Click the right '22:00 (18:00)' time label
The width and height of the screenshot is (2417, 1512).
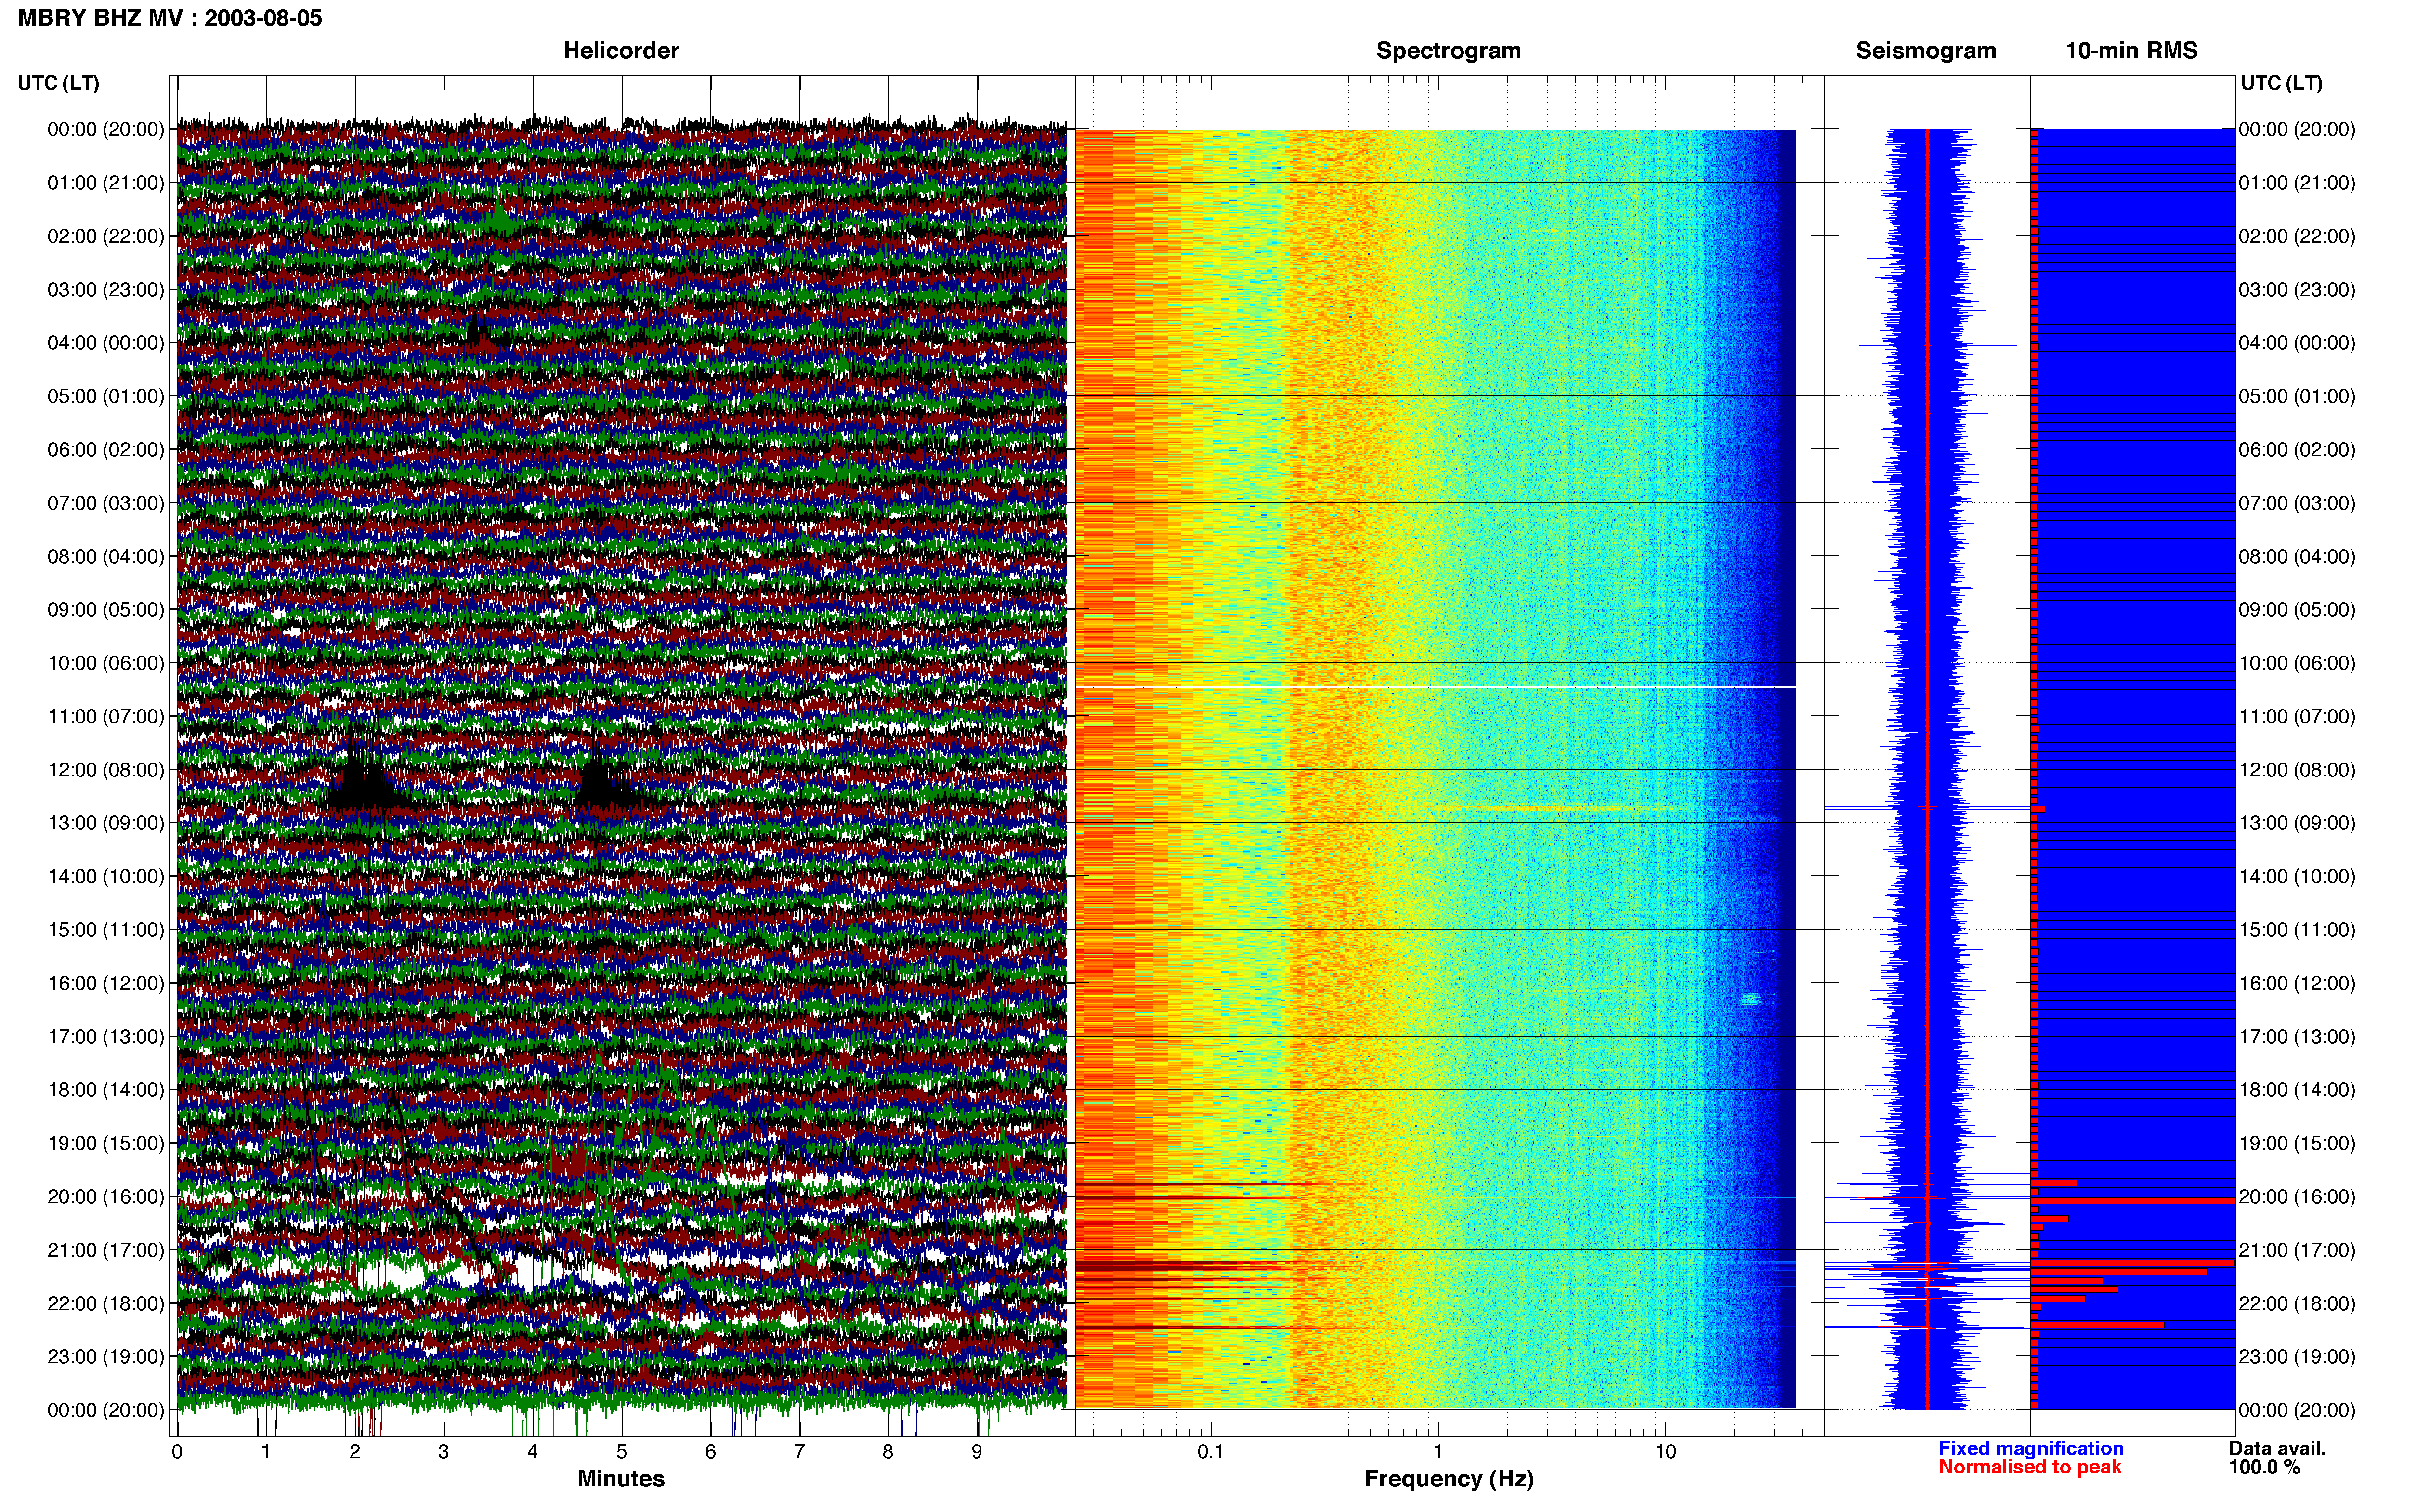[x=2297, y=1304]
